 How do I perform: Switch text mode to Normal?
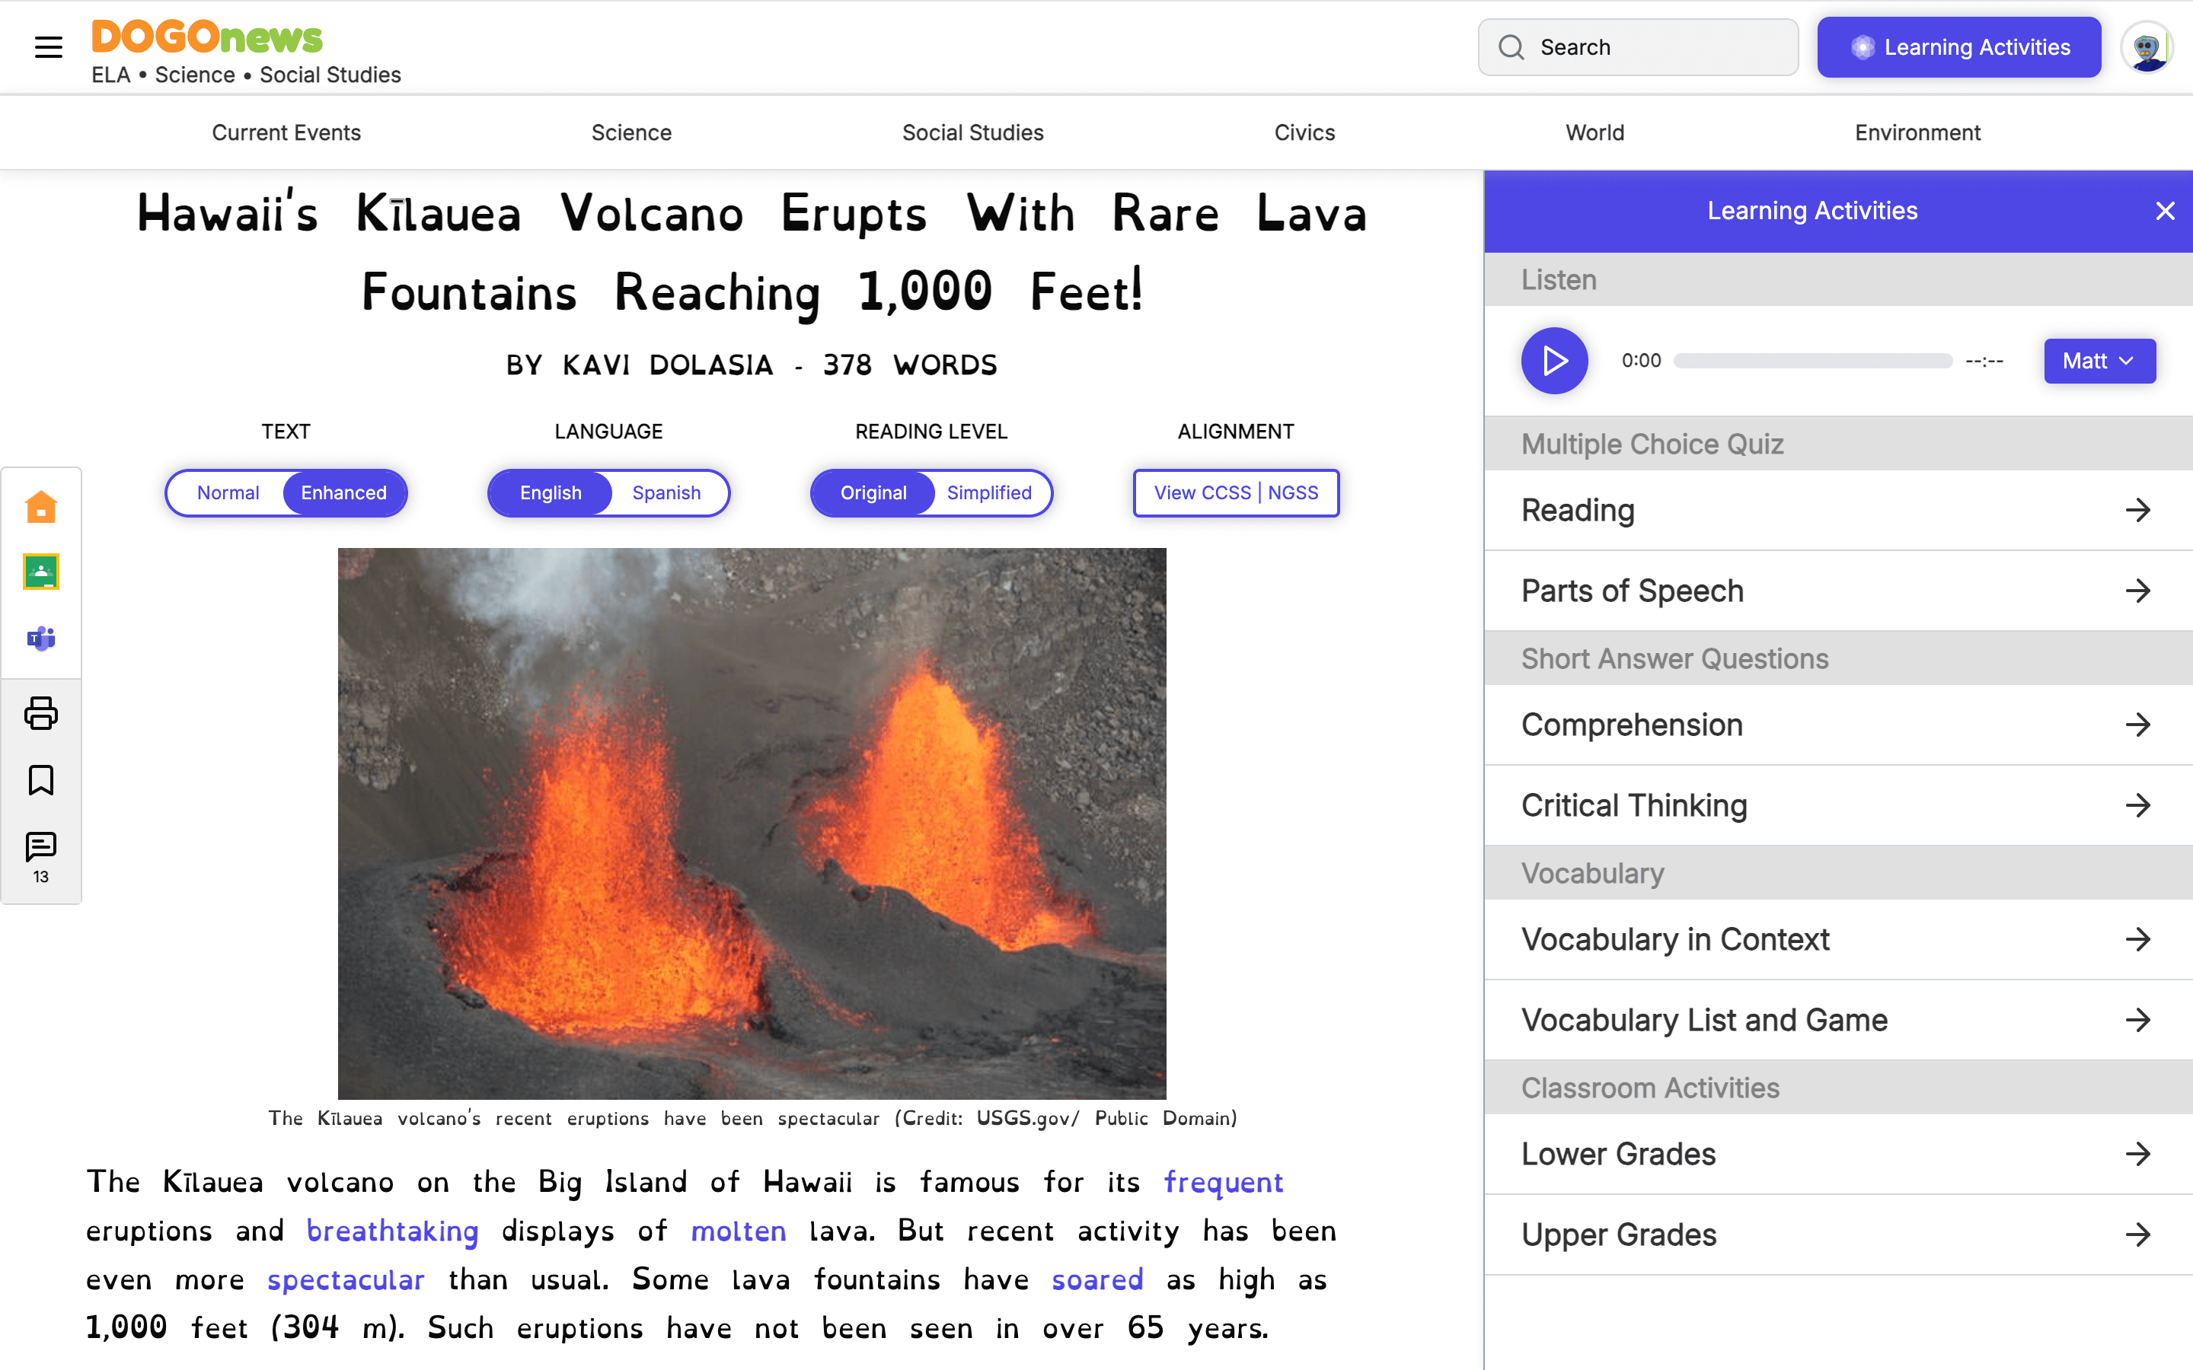[x=228, y=493]
